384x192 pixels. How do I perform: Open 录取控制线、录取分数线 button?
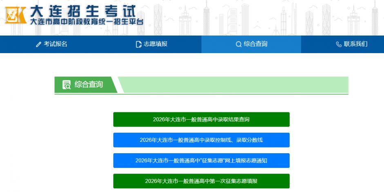201,140
